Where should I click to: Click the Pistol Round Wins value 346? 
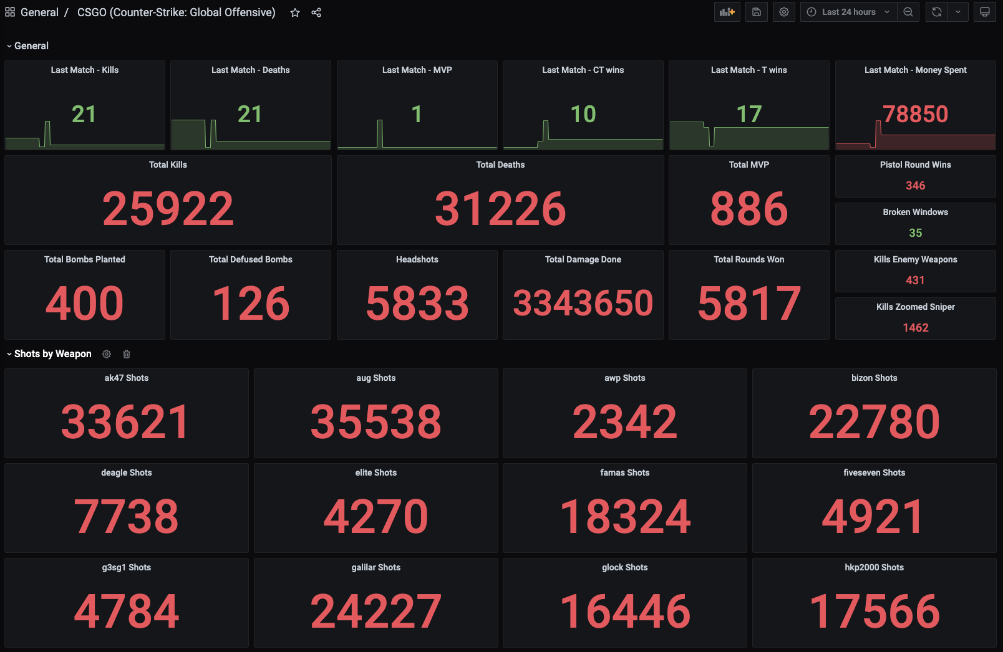click(916, 186)
